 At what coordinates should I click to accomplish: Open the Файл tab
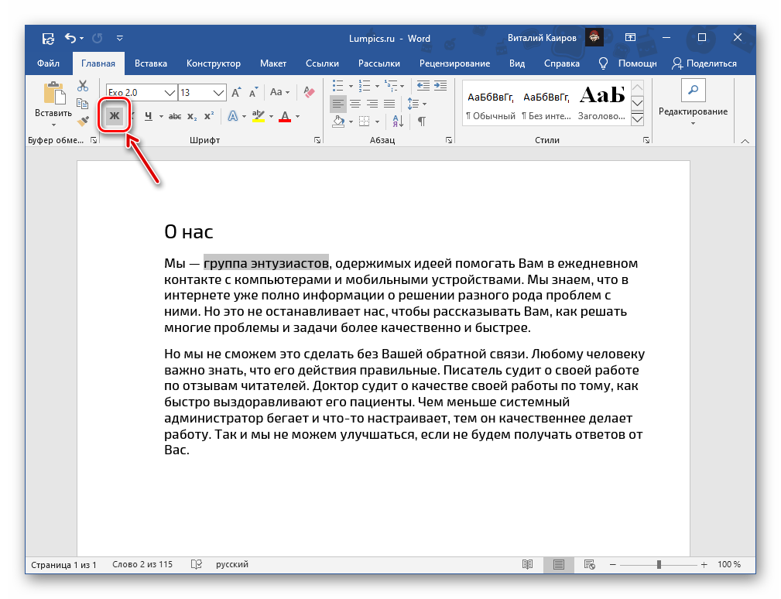coord(48,63)
